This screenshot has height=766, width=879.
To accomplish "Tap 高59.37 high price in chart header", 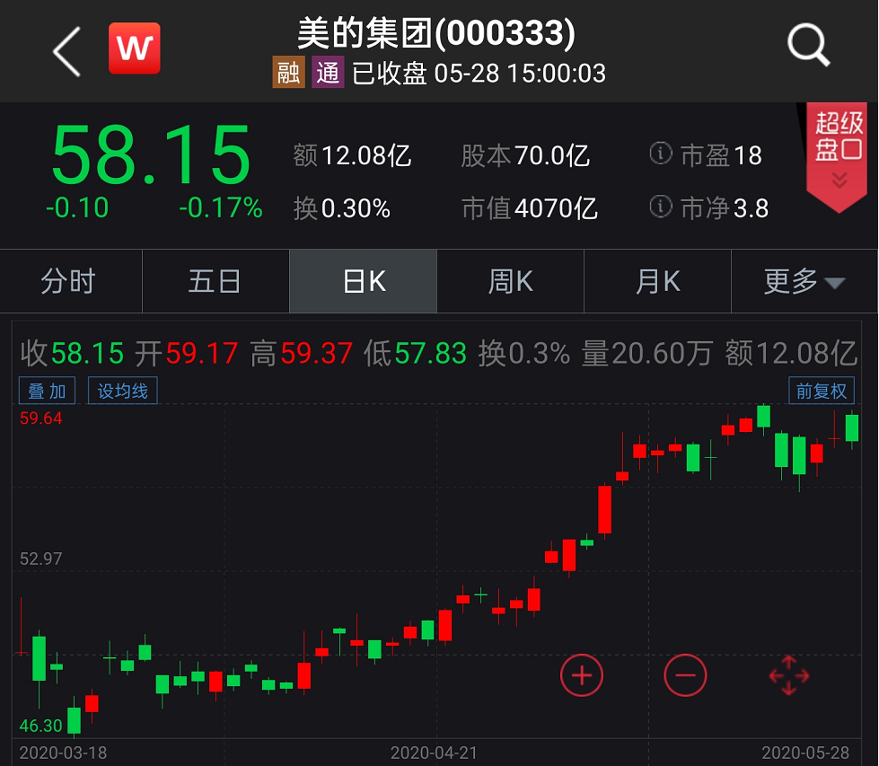I will [302, 353].
